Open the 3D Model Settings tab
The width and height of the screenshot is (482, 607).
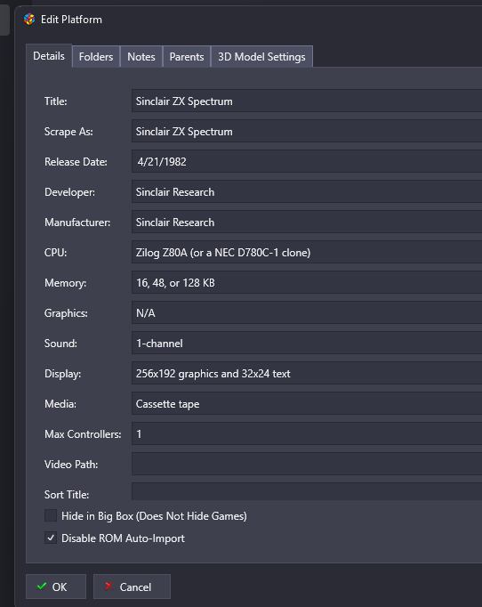pos(261,57)
